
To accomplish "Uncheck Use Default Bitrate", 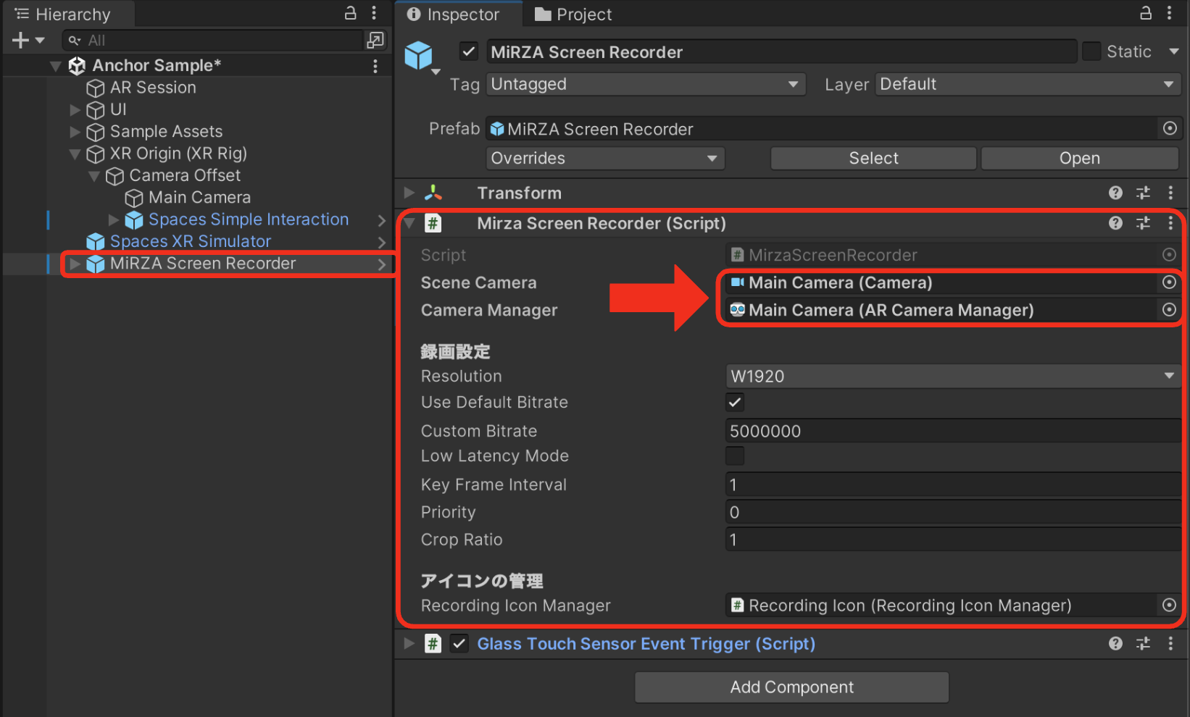I will (x=735, y=402).
